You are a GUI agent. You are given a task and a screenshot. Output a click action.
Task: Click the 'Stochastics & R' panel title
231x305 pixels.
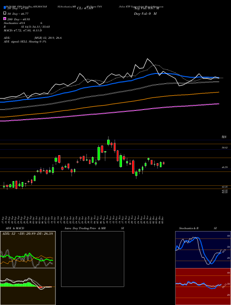188,228
